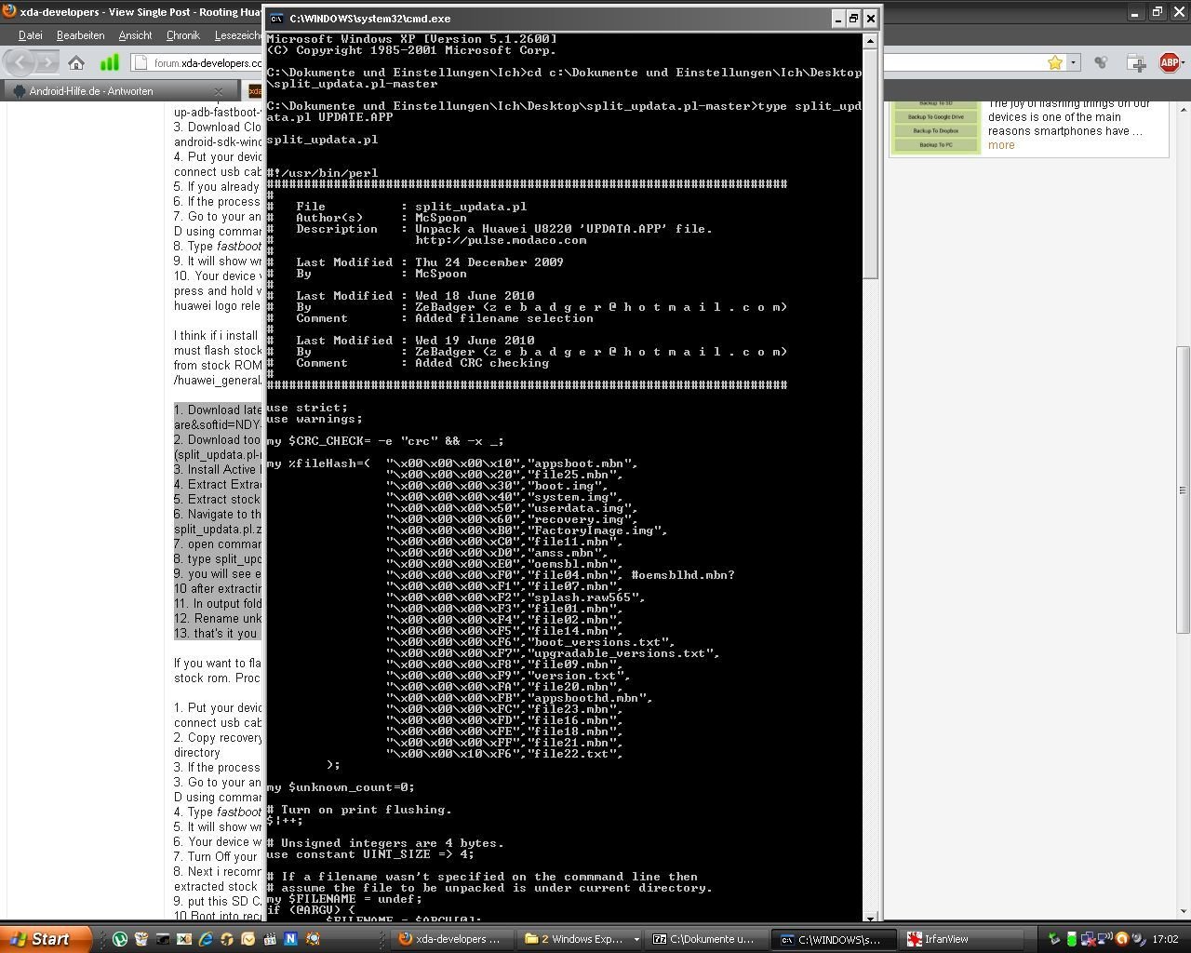Click 'http://pulse.modaco.com' text in cmd
Image resolution: width=1191 pixels, height=953 pixels.
[501, 240]
